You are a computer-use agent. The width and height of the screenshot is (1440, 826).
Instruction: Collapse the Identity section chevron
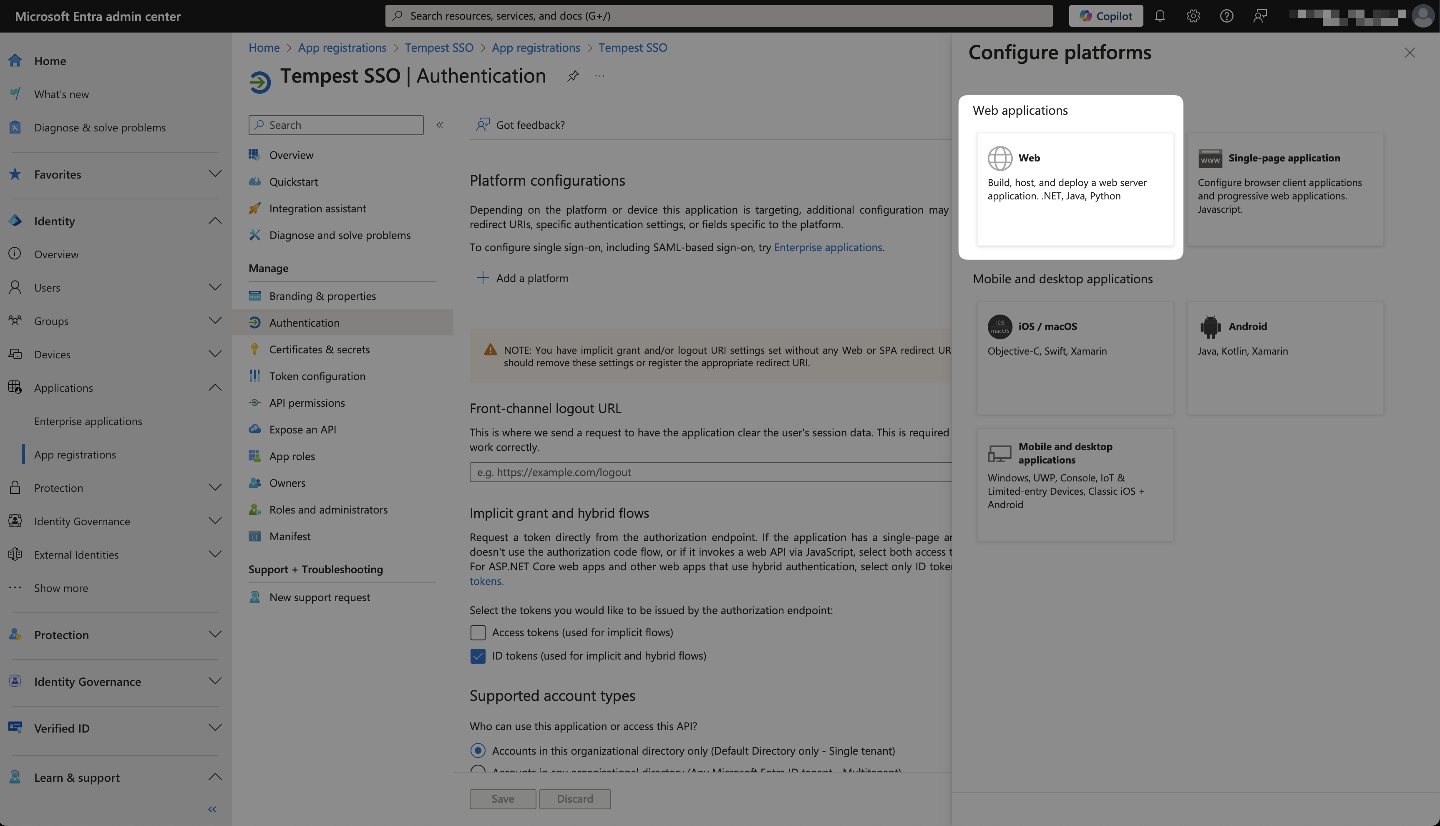[x=214, y=221]
